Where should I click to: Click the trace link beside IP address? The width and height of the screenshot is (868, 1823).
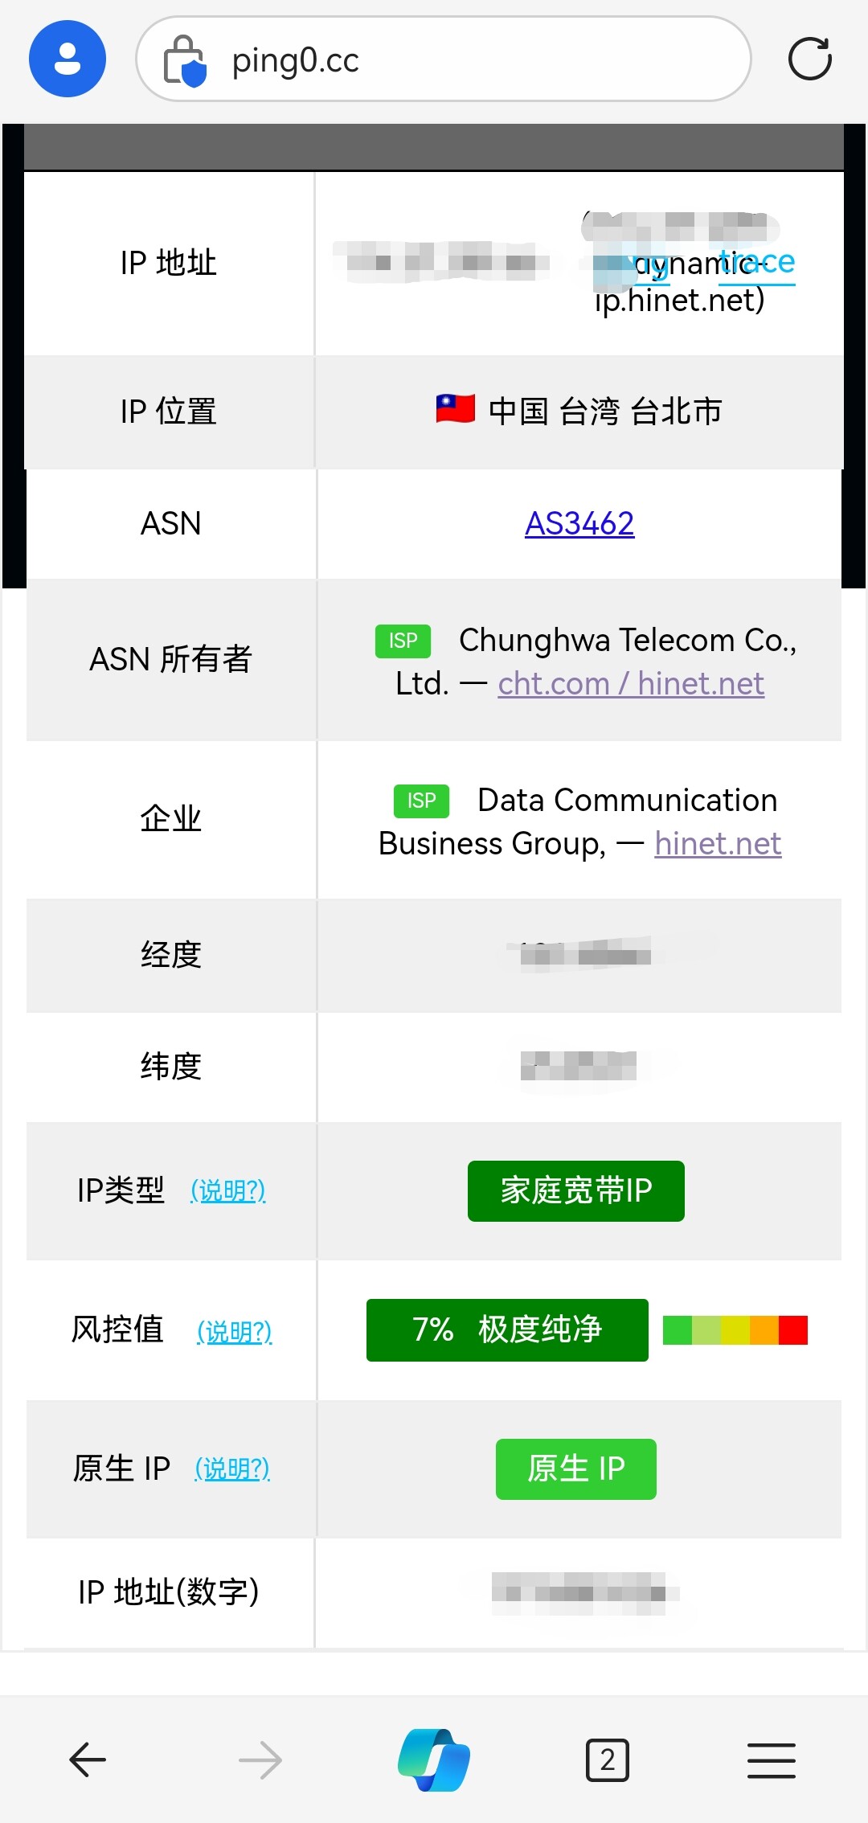[756, 263]
